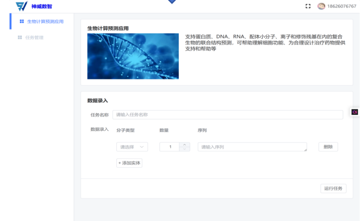
Task: Click the 数量 column header
Action: [x=164, y=130]
